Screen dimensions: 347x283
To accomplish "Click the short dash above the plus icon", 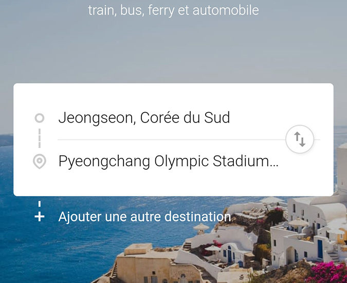I will [x=39, y=204].
